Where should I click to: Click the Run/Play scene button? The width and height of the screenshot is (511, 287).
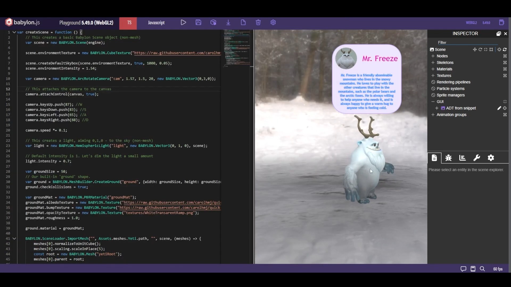183,22
